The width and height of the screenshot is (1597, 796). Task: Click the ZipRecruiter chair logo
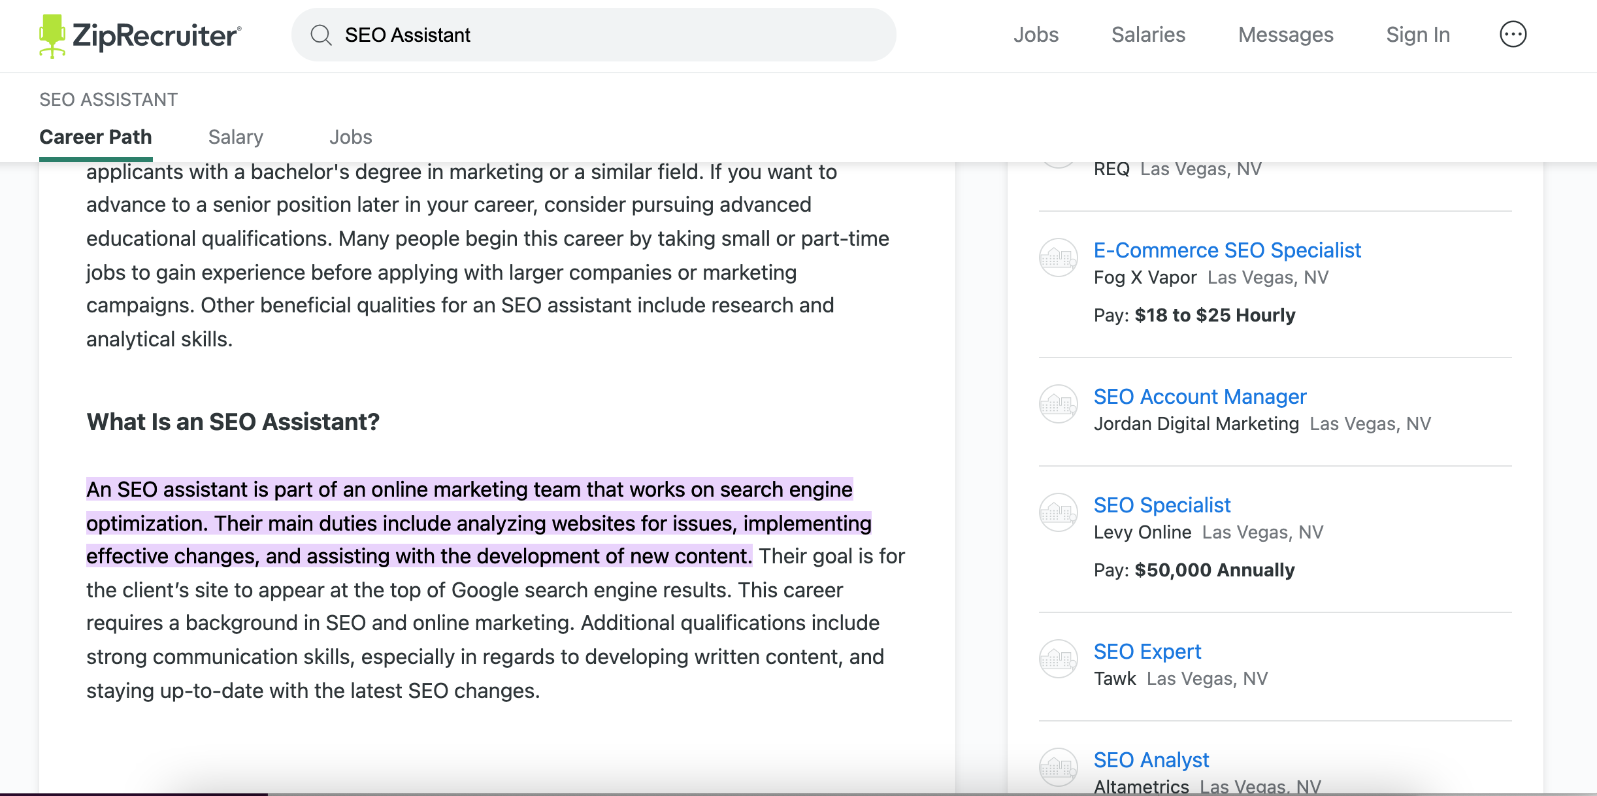point(52,35)
